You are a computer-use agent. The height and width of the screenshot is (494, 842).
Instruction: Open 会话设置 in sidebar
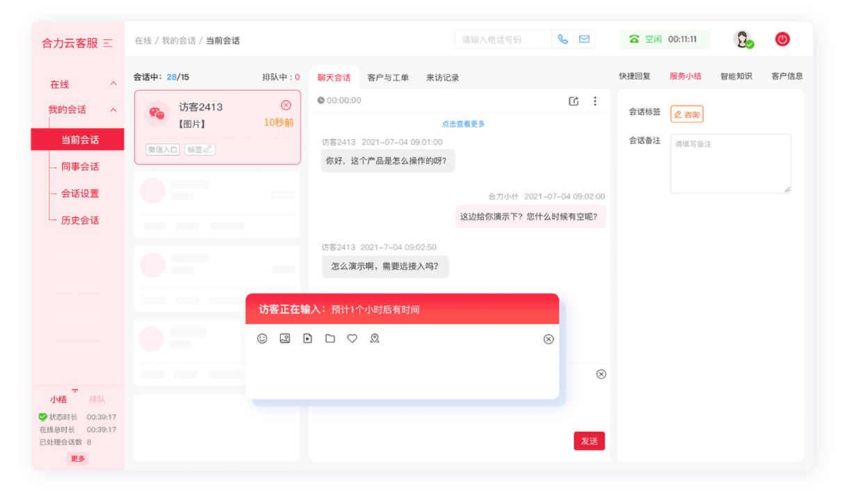point(80,193)
